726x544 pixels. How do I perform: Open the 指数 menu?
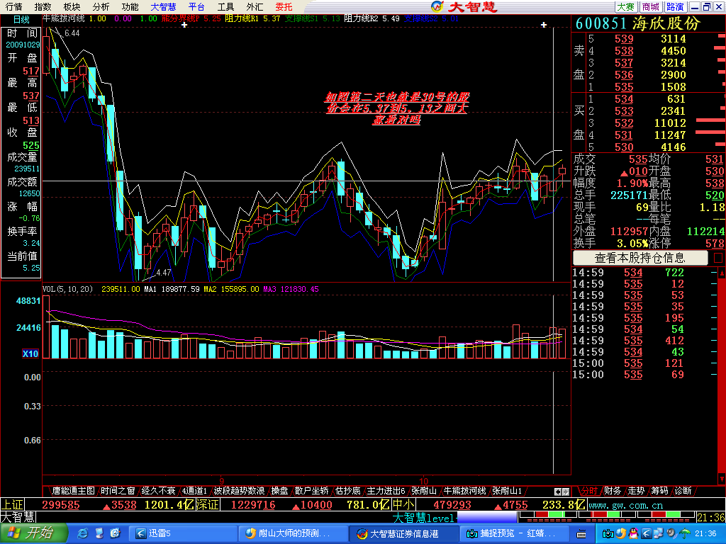coord(43,7)
